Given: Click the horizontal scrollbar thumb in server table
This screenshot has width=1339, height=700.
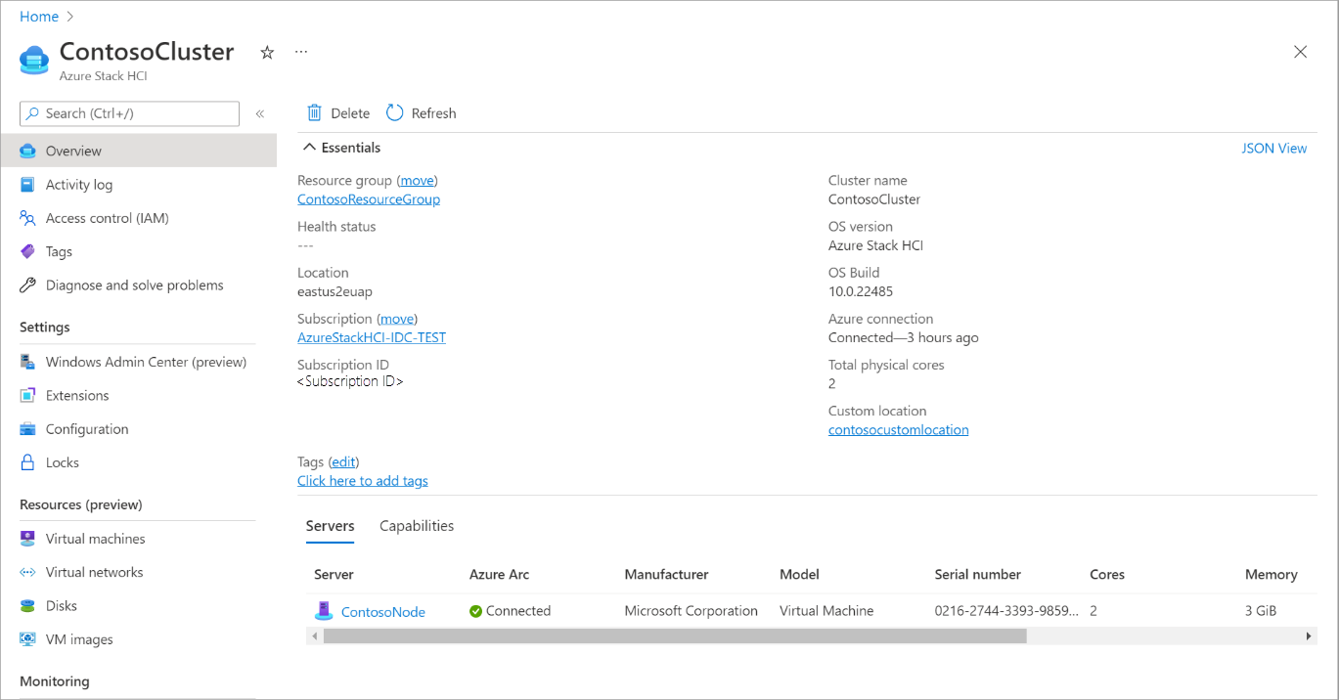Looking at the screenshot, I should tap(675, 636).
